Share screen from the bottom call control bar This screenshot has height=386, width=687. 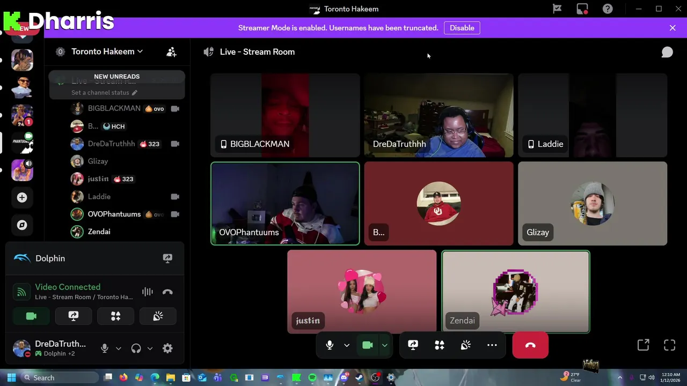point(413,345)
